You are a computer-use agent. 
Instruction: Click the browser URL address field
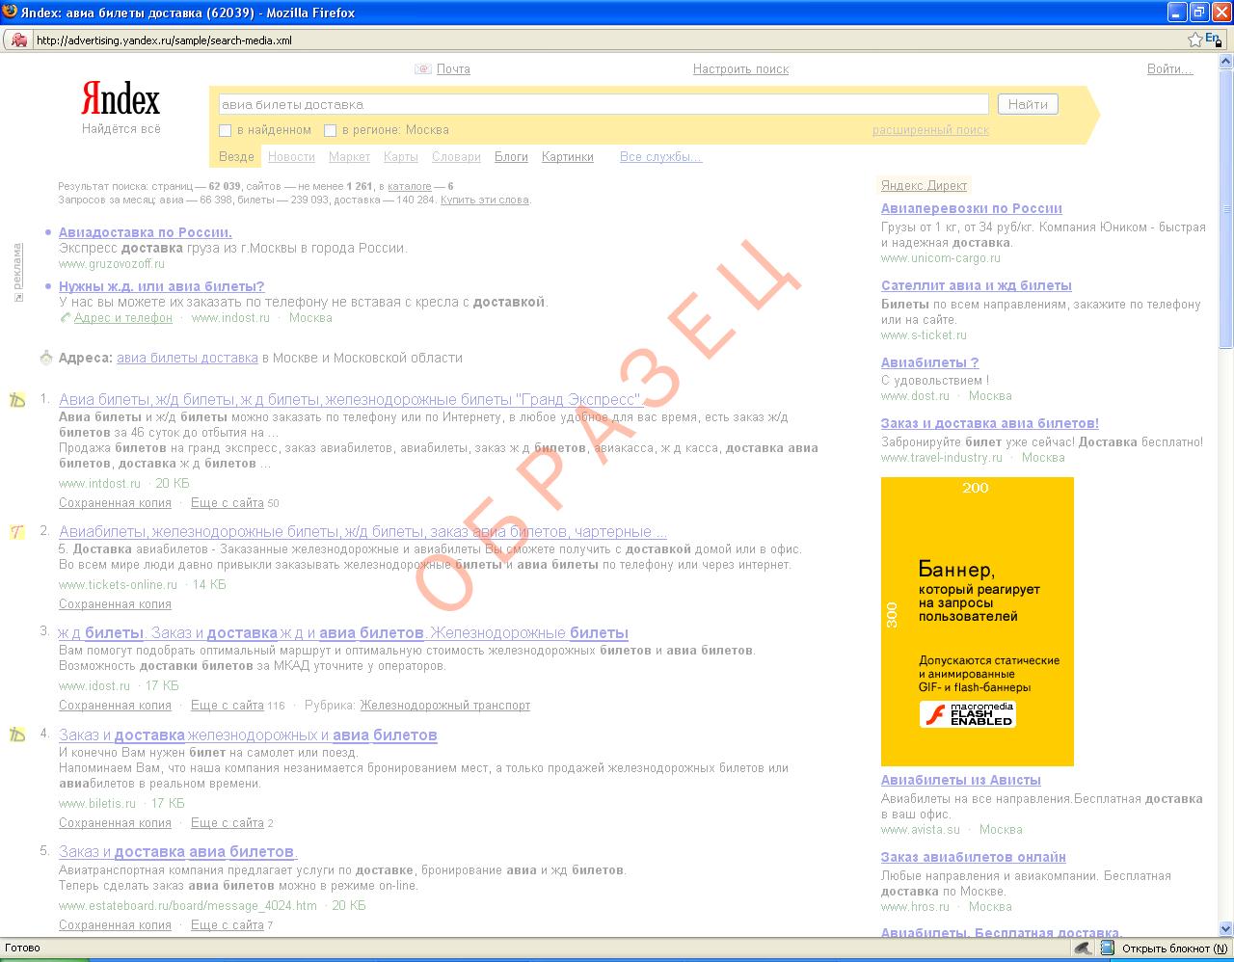607,40
